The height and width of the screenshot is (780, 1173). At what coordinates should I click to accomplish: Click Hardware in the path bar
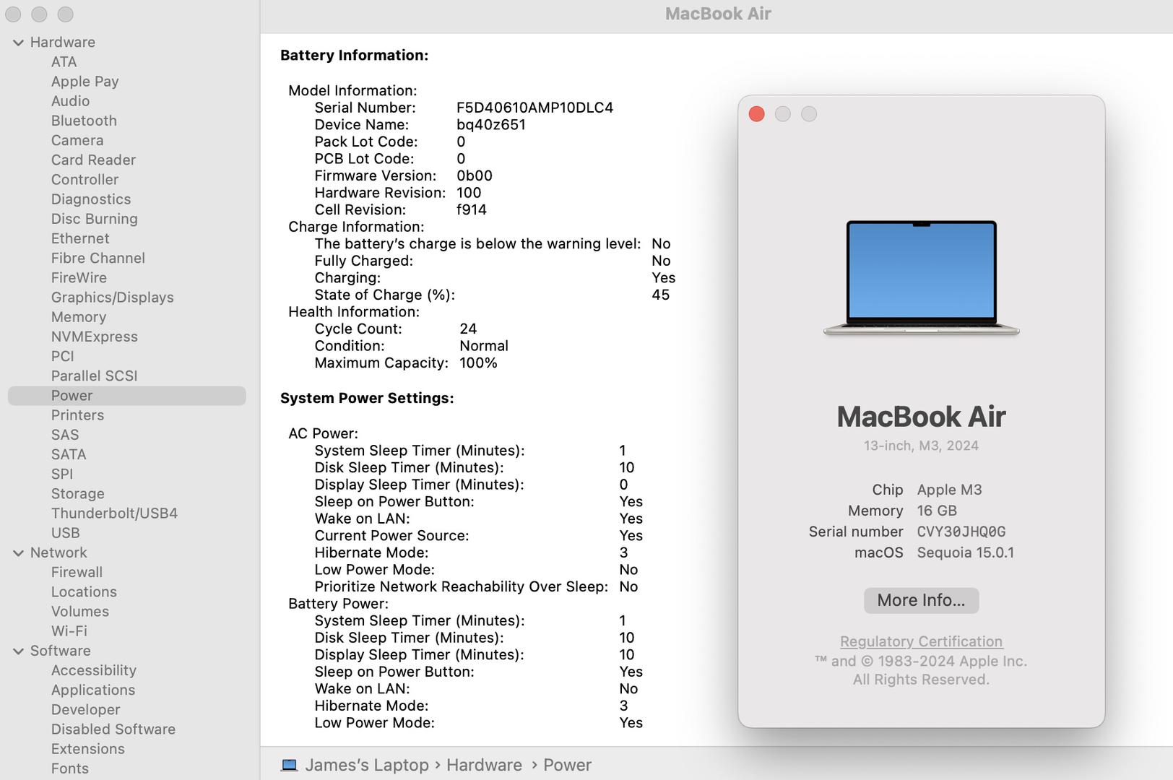(484, 765)
